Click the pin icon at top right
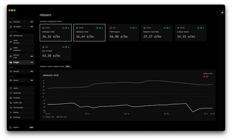232x140 pixels. pos(222,12)
